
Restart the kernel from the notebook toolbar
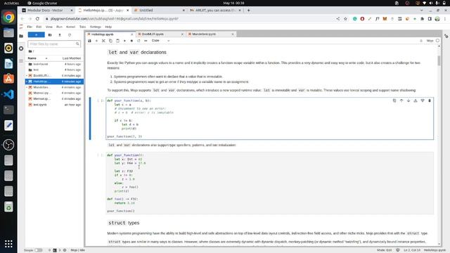click(139, 41)
